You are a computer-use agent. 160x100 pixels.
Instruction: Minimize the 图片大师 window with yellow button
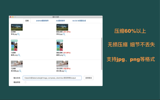tap(13, 17)
